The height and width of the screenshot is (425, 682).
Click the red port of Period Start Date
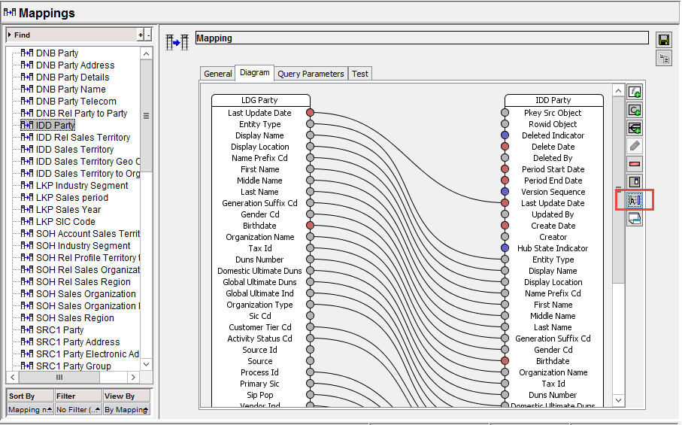505,168
